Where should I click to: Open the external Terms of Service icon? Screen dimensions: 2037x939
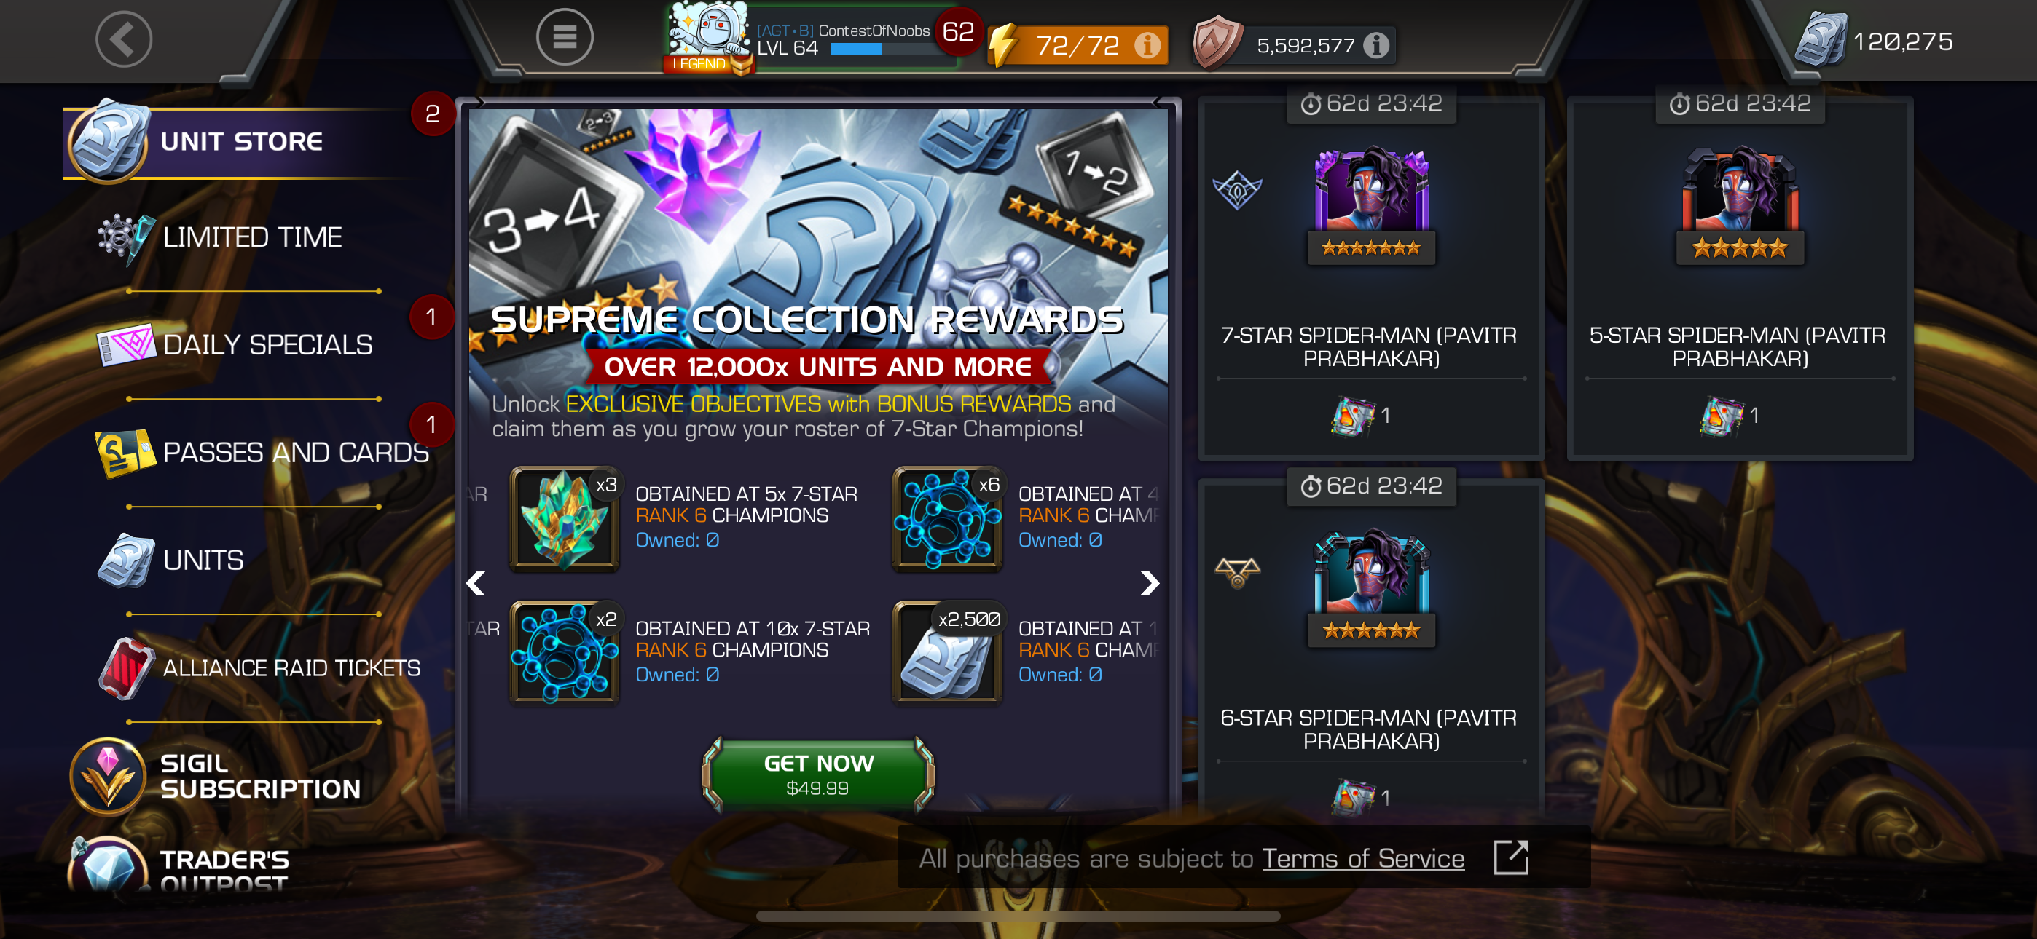[x=1510, y=857]
